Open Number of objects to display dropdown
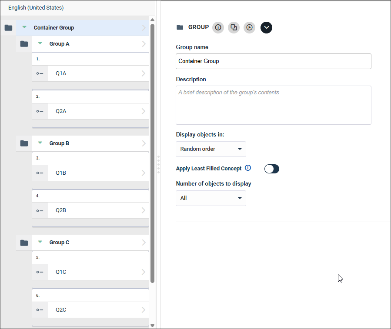 (x=211, y=198)
